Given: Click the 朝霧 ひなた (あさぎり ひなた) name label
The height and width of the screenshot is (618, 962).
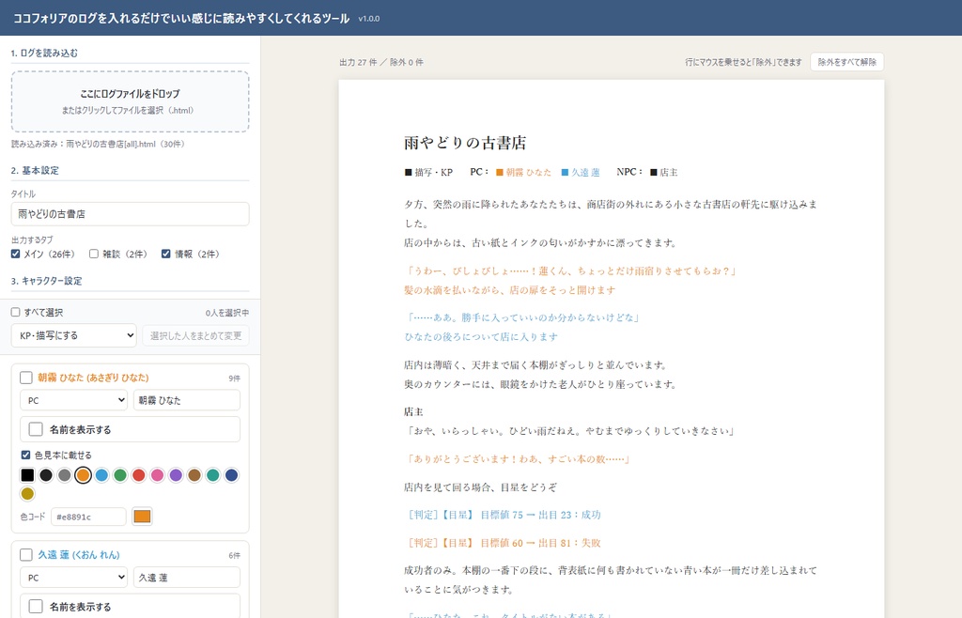Looking at the screenshot, I should click(93, 378).
